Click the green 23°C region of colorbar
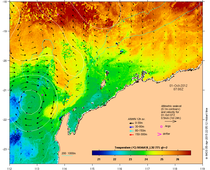This screenshot has width=210, height=170. tap(130, 153)
